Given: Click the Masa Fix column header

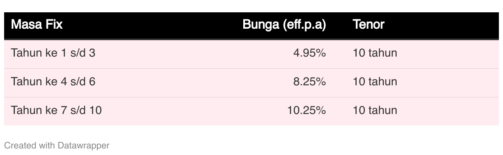Looking at the screenshot, I should pyautogui.click(x=37, y=25).
